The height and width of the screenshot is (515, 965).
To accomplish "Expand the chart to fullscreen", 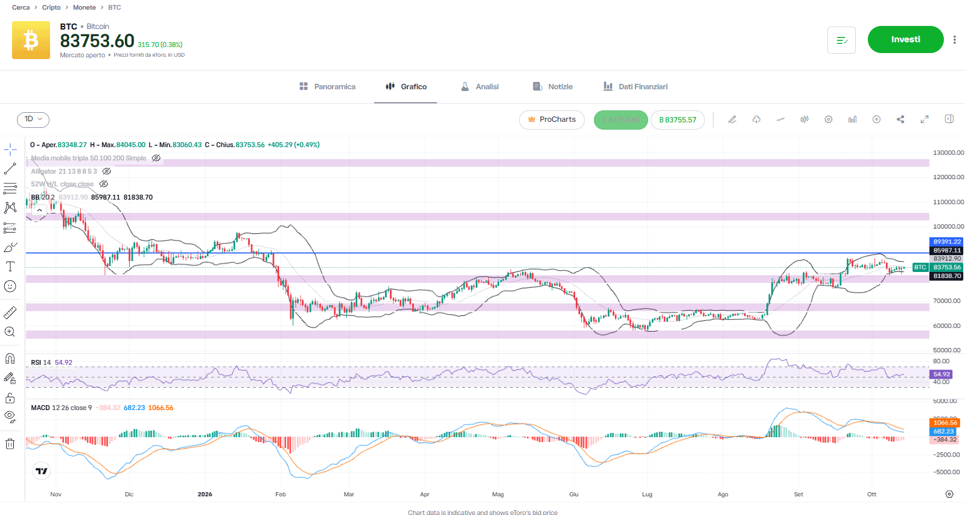I will pyautogui.click(x=925, y=119).
